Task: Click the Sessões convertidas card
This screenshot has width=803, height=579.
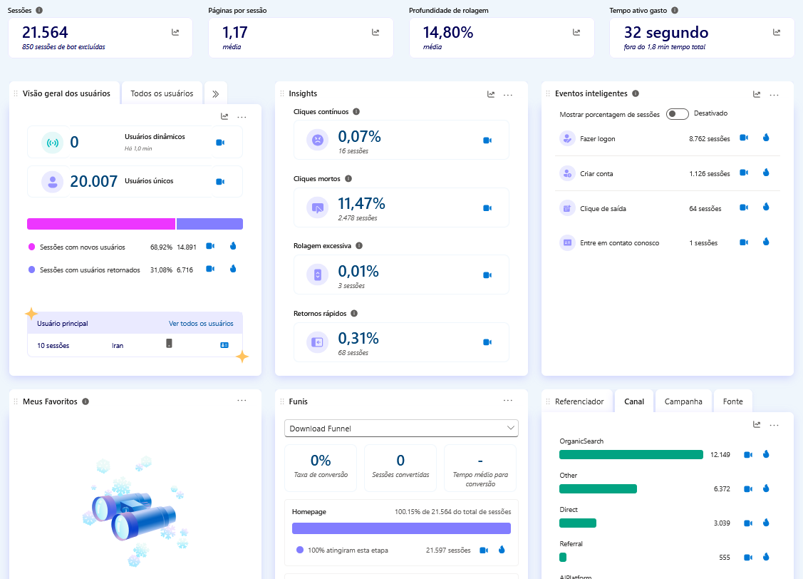Action: point(400,468)
